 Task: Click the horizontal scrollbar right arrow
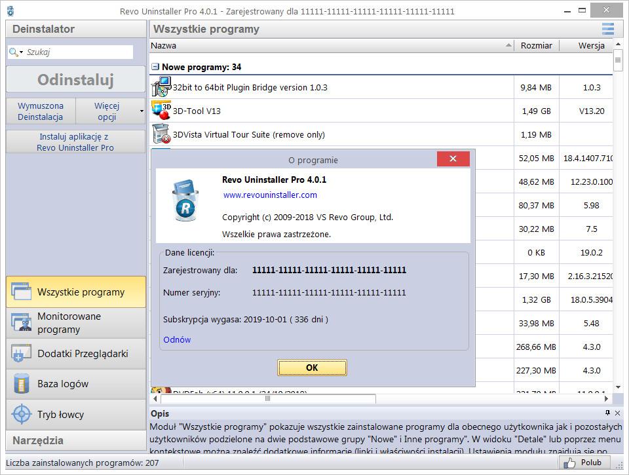[x=606, y=398]
